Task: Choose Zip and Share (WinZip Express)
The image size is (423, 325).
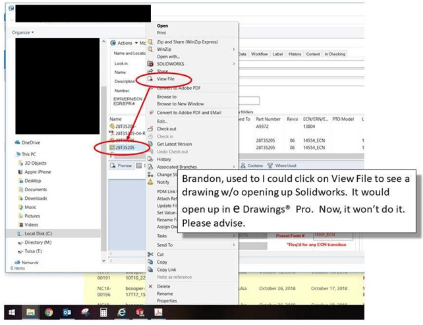Action: [187, 42]
